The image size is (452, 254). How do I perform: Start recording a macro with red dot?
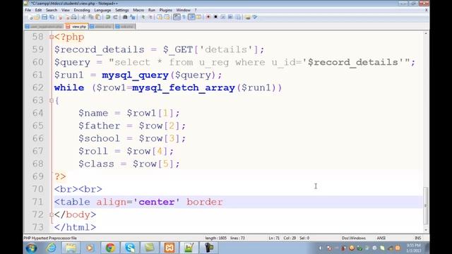(x=208, y=17)
